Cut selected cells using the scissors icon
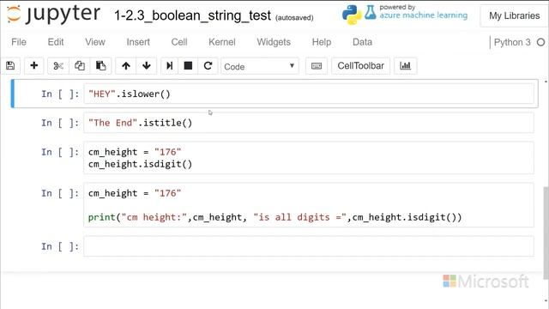The height and width of the screenshot is (309, 549). point(58,65)
